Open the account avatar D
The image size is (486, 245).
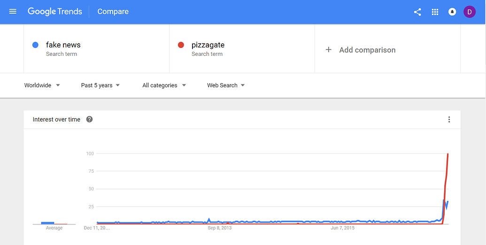click(470, 12)
